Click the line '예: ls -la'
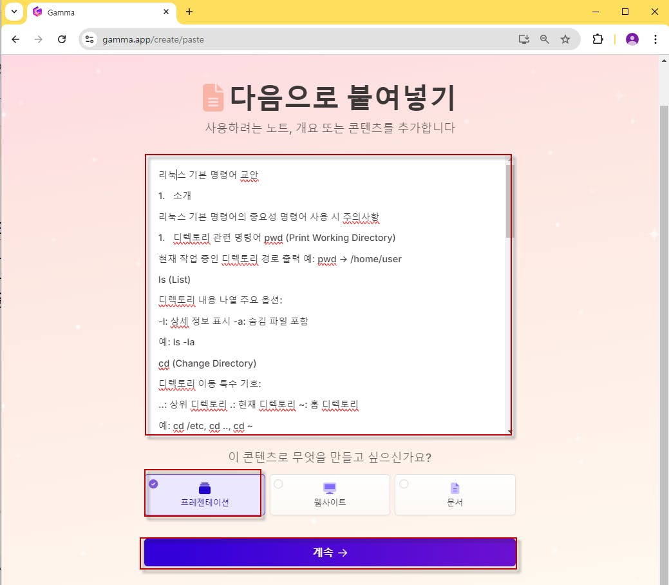 176,342
